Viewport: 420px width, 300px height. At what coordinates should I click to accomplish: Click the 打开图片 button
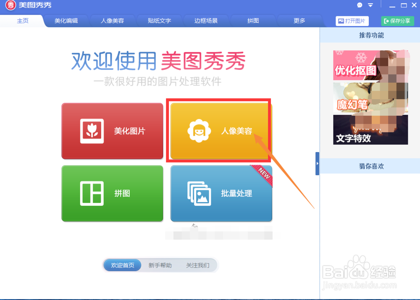point(352,21)
